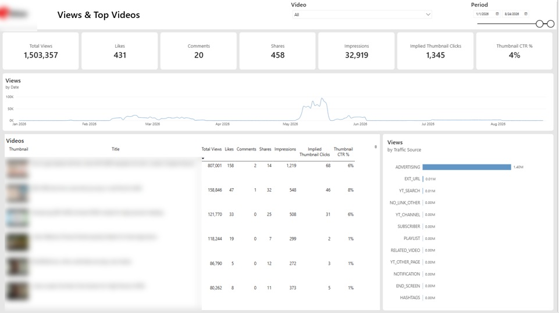The width and height of the screenshot is (559, 313).
Task: Expand the Video filter dropdown showing All
Action: [x=362, y=15]
